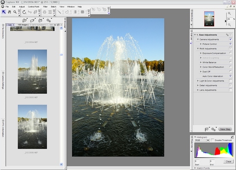Select the Red-Eye Control Point tool

tap(50, 12)
